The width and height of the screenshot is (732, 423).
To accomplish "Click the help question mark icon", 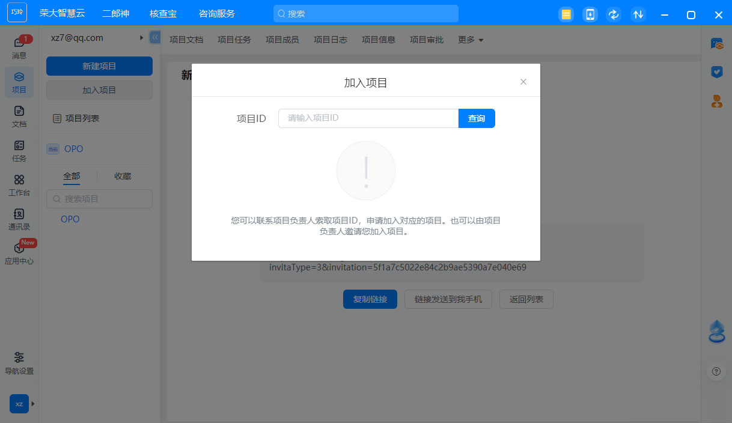I will pos(716,371).
